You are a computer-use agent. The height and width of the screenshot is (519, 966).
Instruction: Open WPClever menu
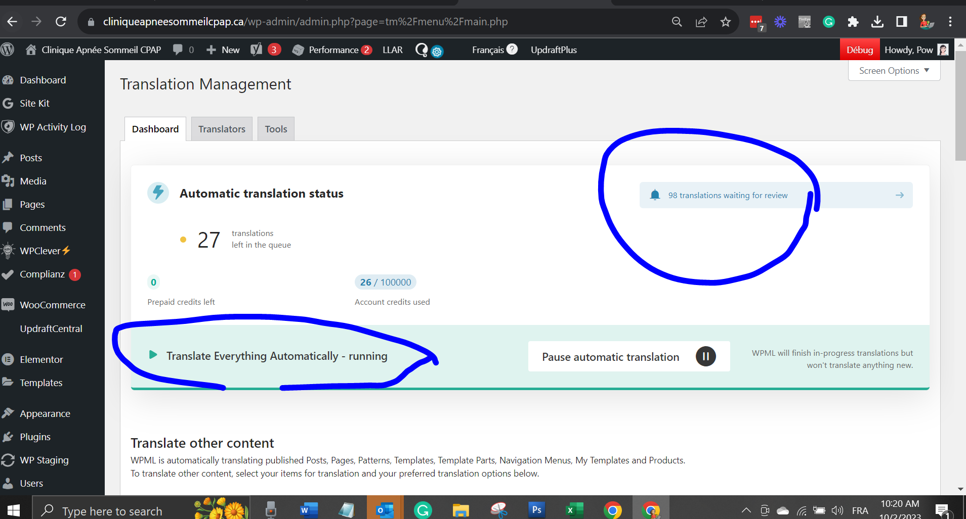tap(45, 251)
